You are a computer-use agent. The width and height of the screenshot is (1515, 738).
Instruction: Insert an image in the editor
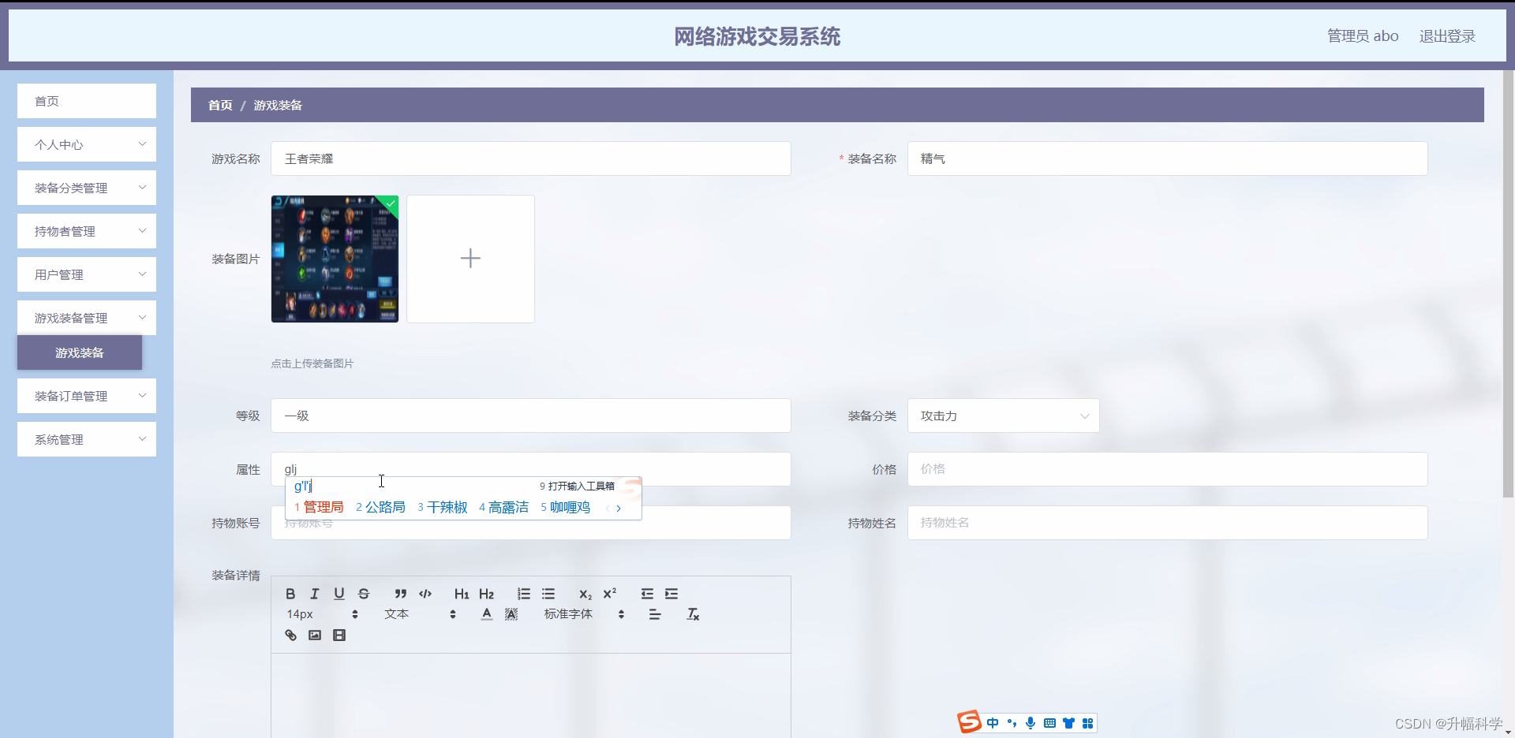click(314, 635)
